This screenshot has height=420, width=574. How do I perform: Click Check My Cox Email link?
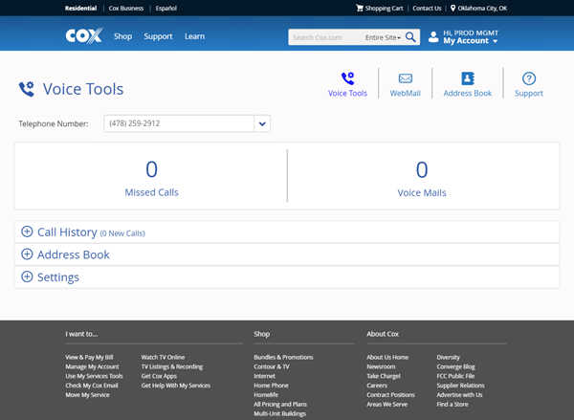click(x=92, y=386)
